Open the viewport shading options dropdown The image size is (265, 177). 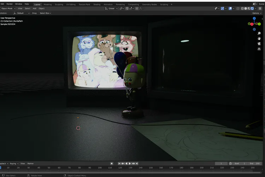point(255,8)
